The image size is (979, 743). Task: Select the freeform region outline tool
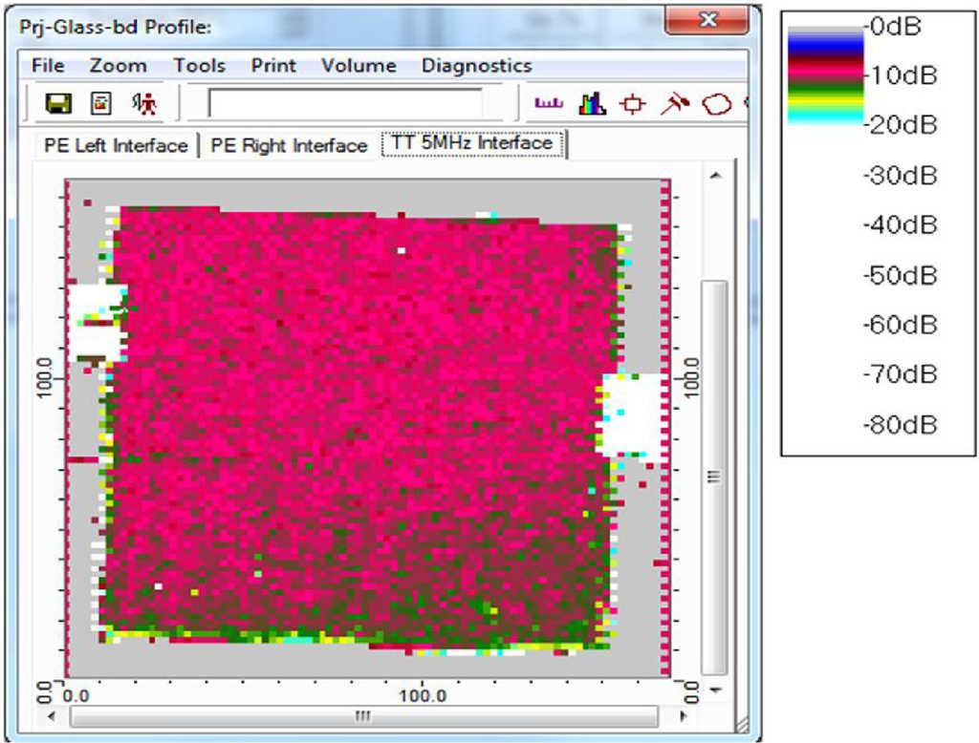[717, 103]
